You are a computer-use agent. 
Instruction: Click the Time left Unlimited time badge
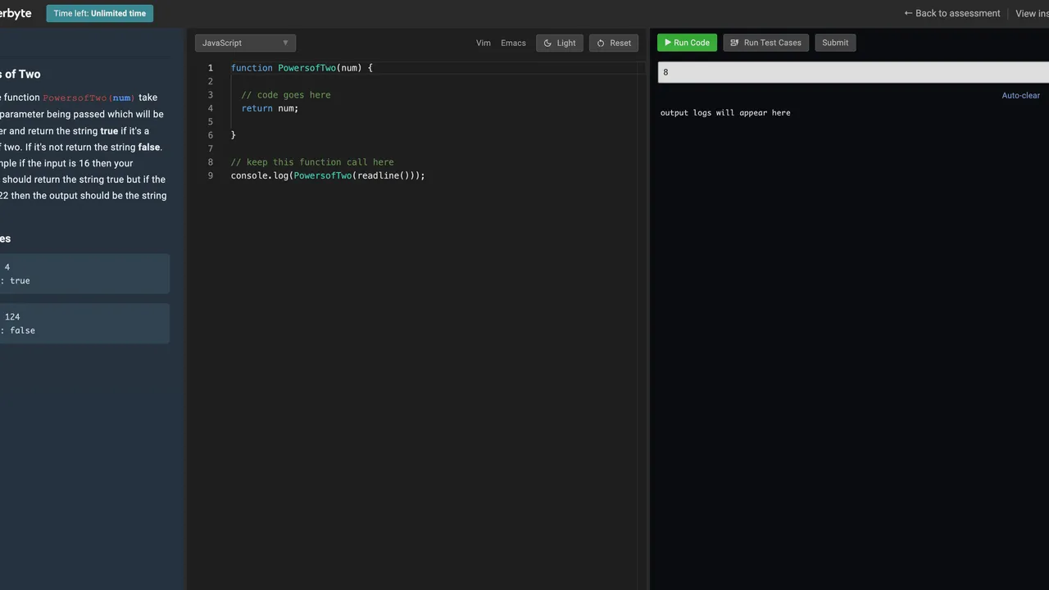(100, 13)
